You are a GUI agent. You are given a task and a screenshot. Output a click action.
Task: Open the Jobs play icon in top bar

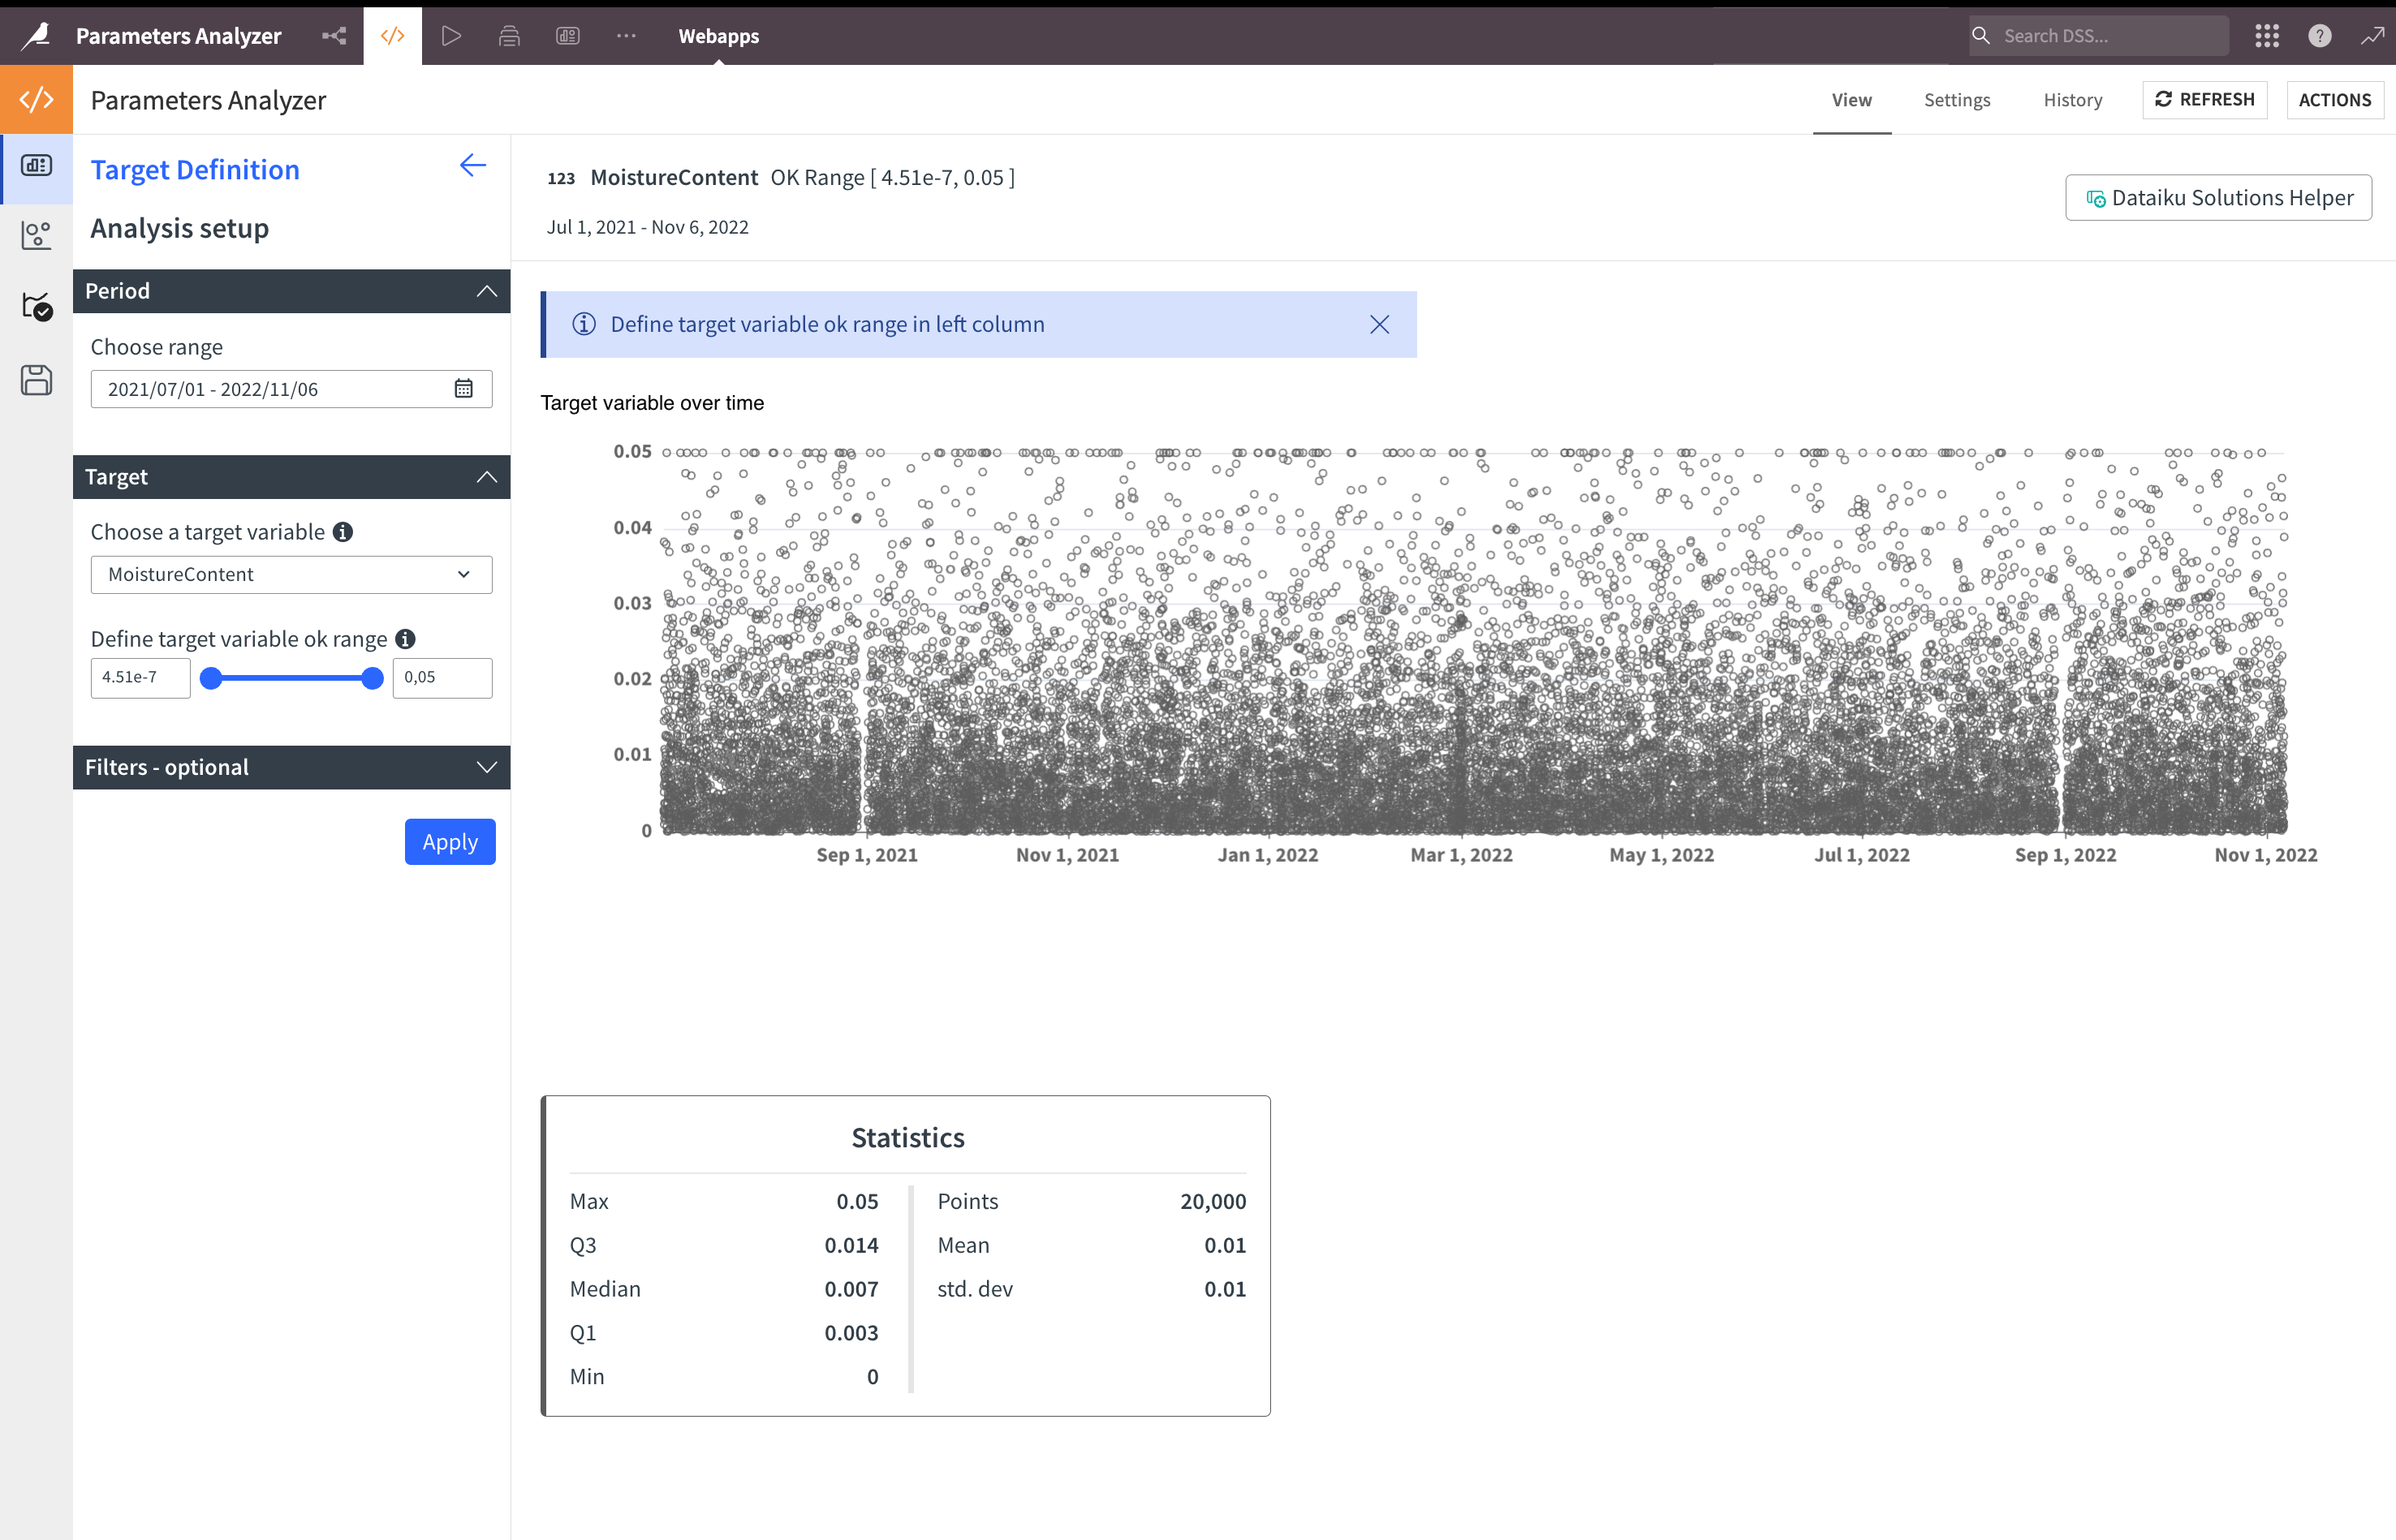451,36
